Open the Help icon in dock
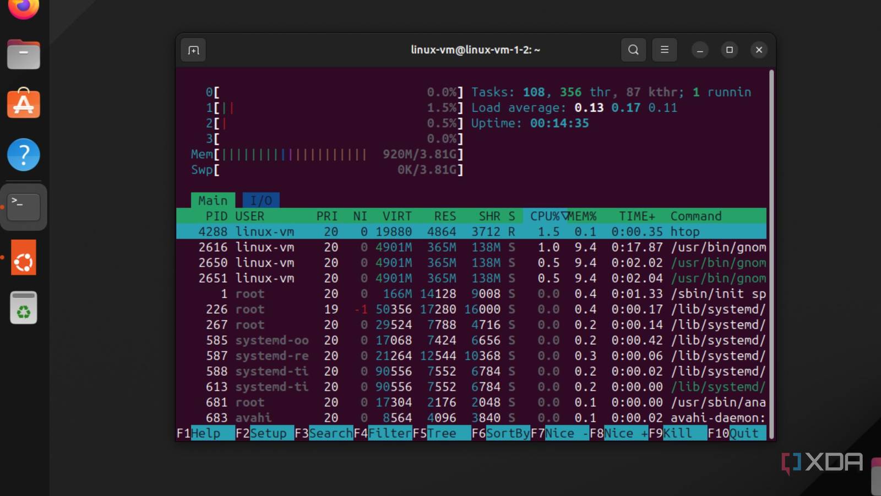Viewport: 881px width, 496px height. 24,155
